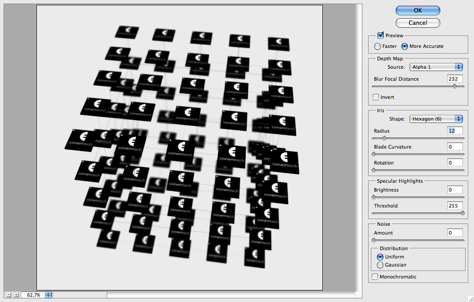Select the Radius value input showing 12
Image resolution: width=474 pixels, height=302 pixels.
454,130
